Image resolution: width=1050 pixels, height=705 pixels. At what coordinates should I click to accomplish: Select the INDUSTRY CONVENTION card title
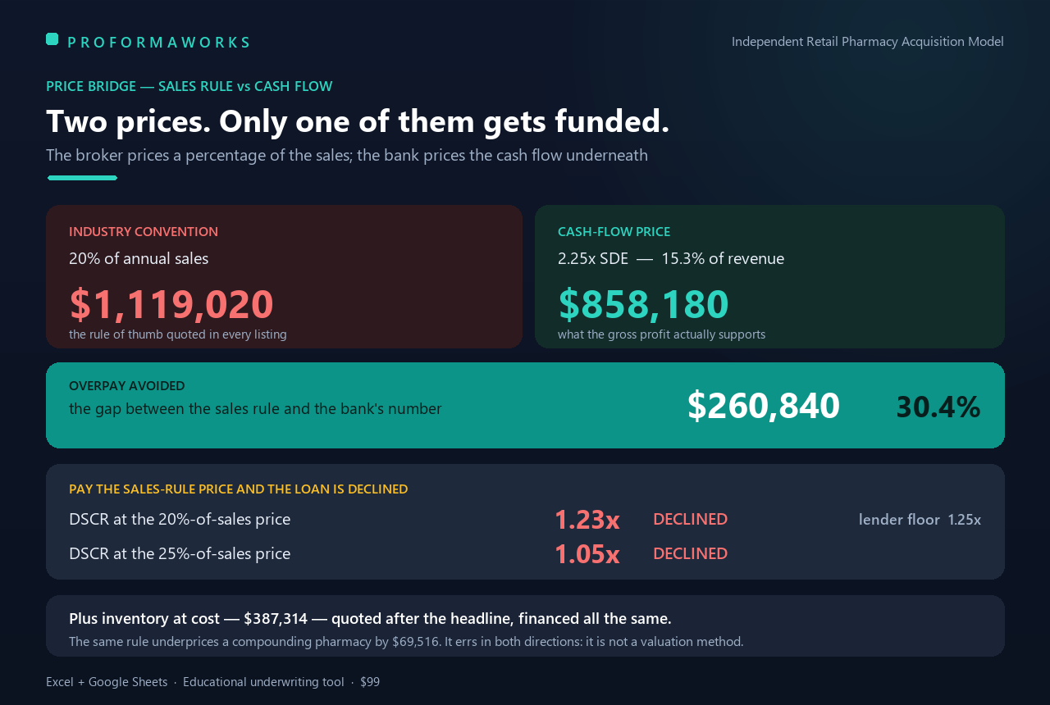[144, 232]
